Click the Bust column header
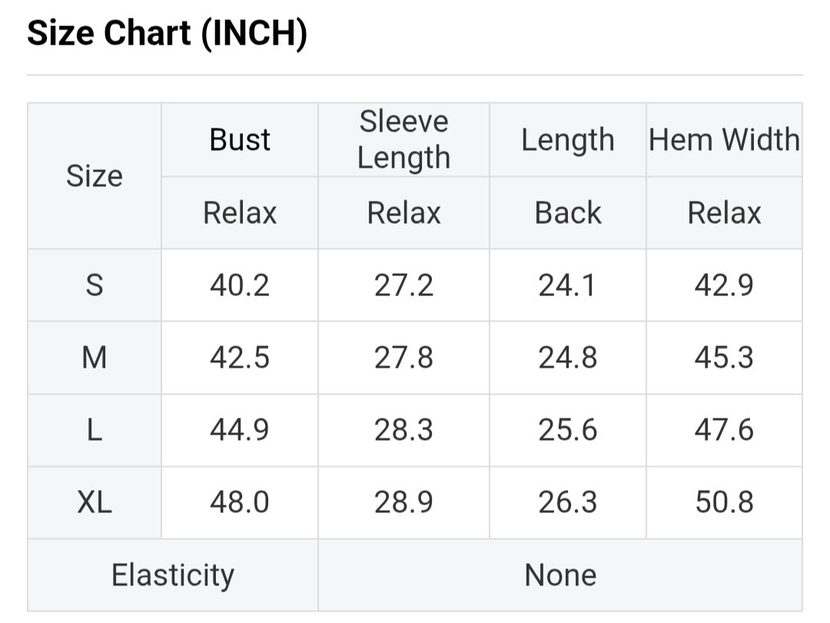This screenshot has width=830, height=623. [x=240, y=140]
